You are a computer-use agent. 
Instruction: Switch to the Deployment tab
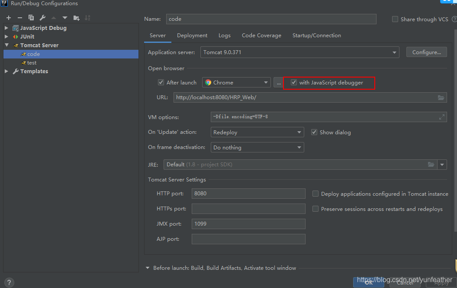click(x=192, y=36)
